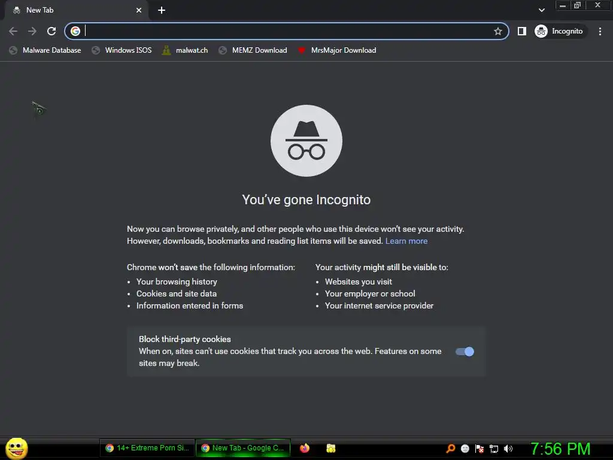The height and width of the screenshot is (460, 613).
Task: Click the smiley face start button
Action: tap(16, 448)
